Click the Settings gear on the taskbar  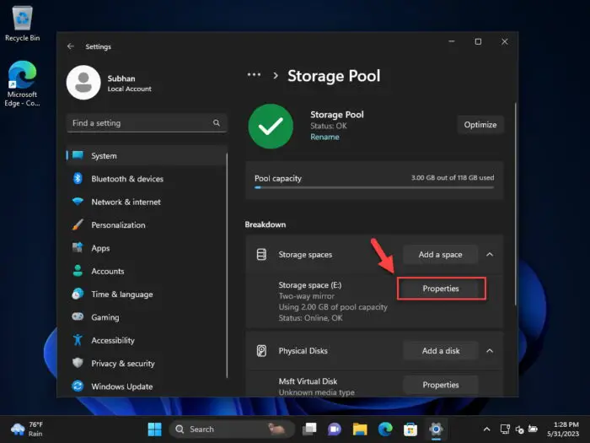tap(436, 429)
